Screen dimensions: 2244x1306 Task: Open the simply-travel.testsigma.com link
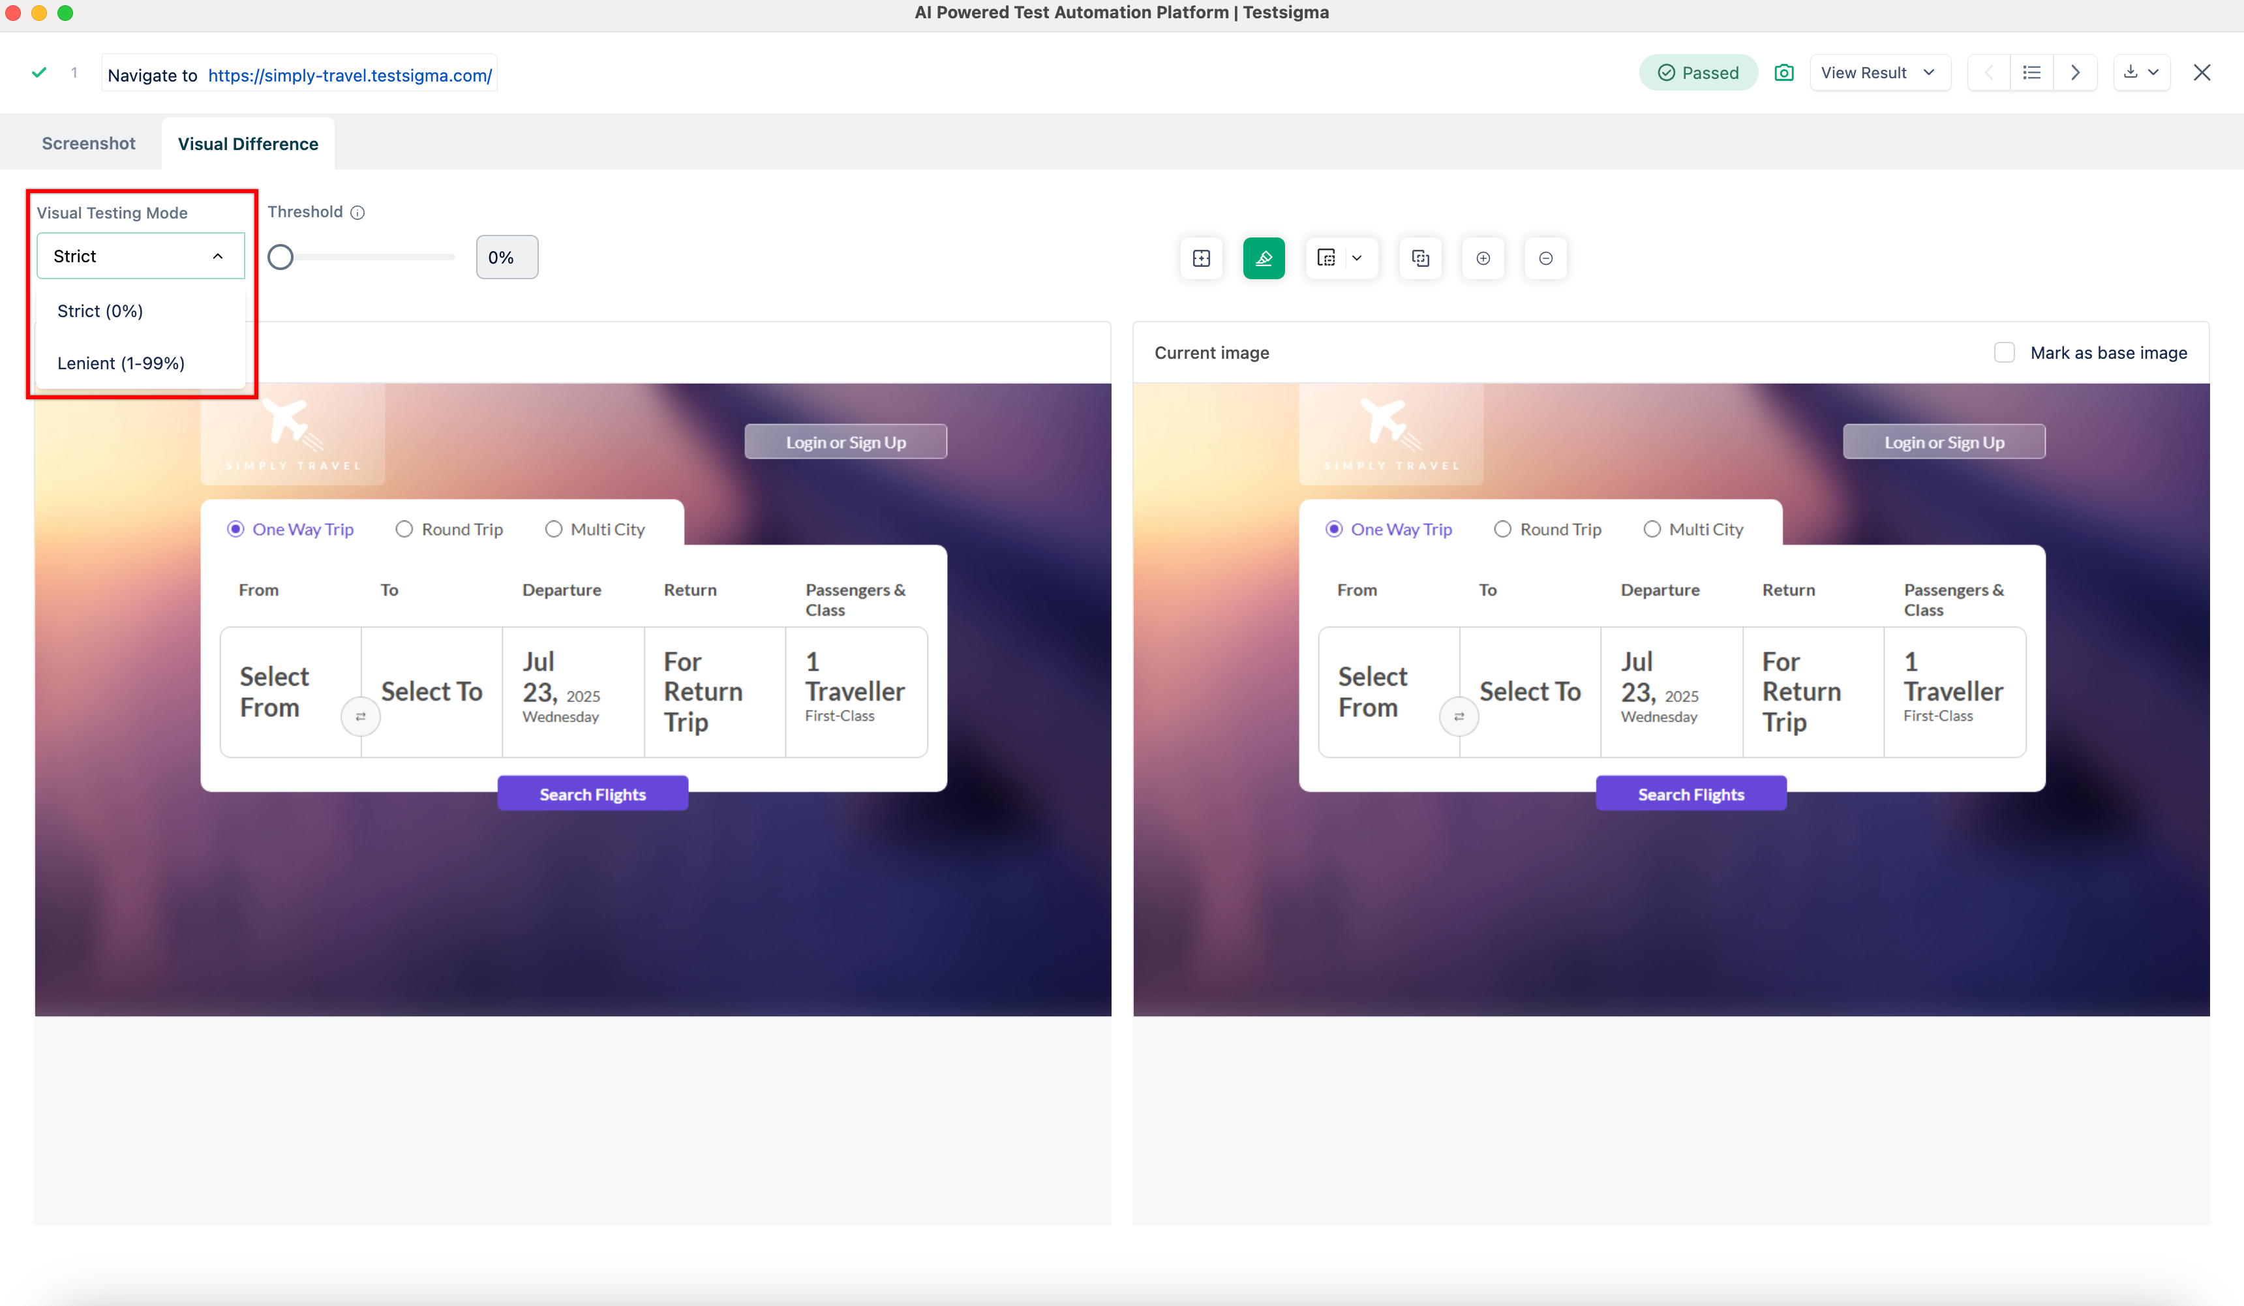pyautogui.click(x=349, y=75)
